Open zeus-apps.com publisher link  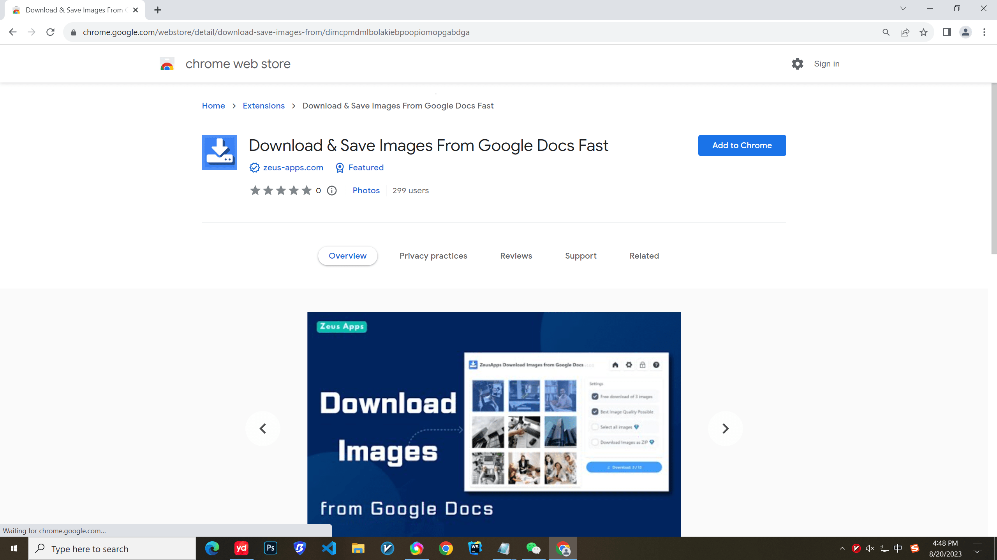(293, 168)
